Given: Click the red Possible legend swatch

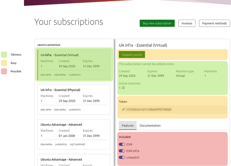Looking at the screenshot, I should click(x=4, y=71).
